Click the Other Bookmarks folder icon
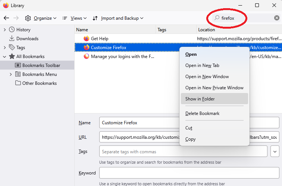Viewport: 282px width, 186px height. click(18, 83)
